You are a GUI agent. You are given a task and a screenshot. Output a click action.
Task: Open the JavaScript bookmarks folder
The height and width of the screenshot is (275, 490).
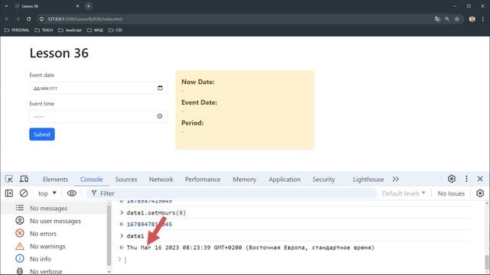coord(70,31)
